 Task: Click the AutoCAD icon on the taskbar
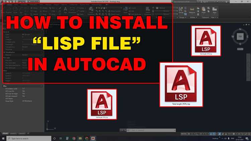coord(93,138)
